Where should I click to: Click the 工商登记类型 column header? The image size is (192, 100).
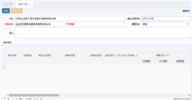pos(95,55)
